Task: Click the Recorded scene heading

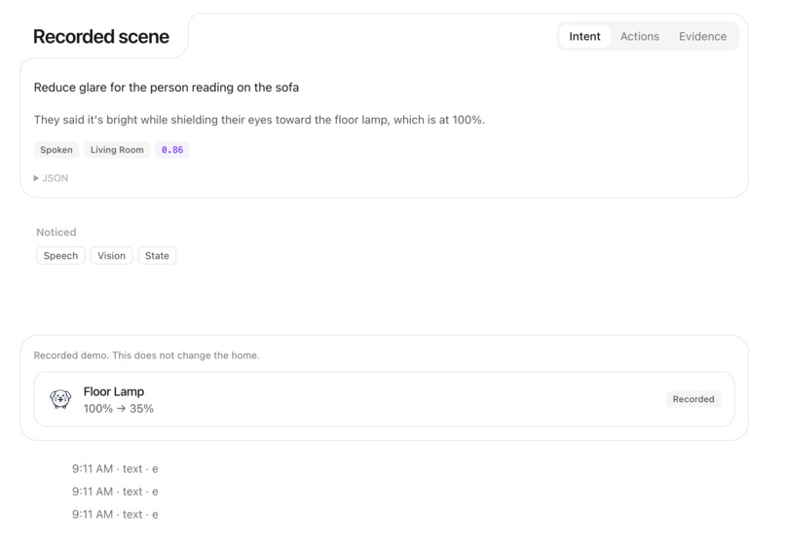Action: point(101,37)
